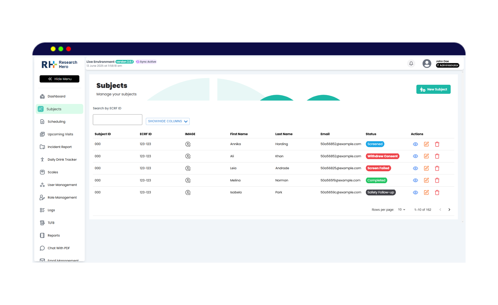Image resolution: width=498 pixels, height=305 pixels.
Task: Edit Ali Khan's subject entry
Action: click(426, 156)
